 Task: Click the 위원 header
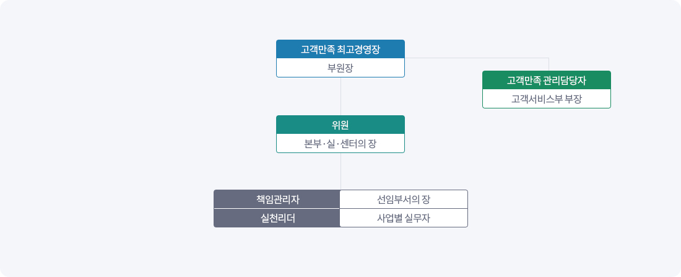pos(340,125)
